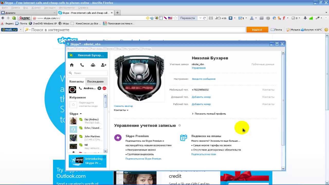The width and height of the screenshot is (329, 185).
Task: Click the Create group icon in Skype
Action: 93,65
